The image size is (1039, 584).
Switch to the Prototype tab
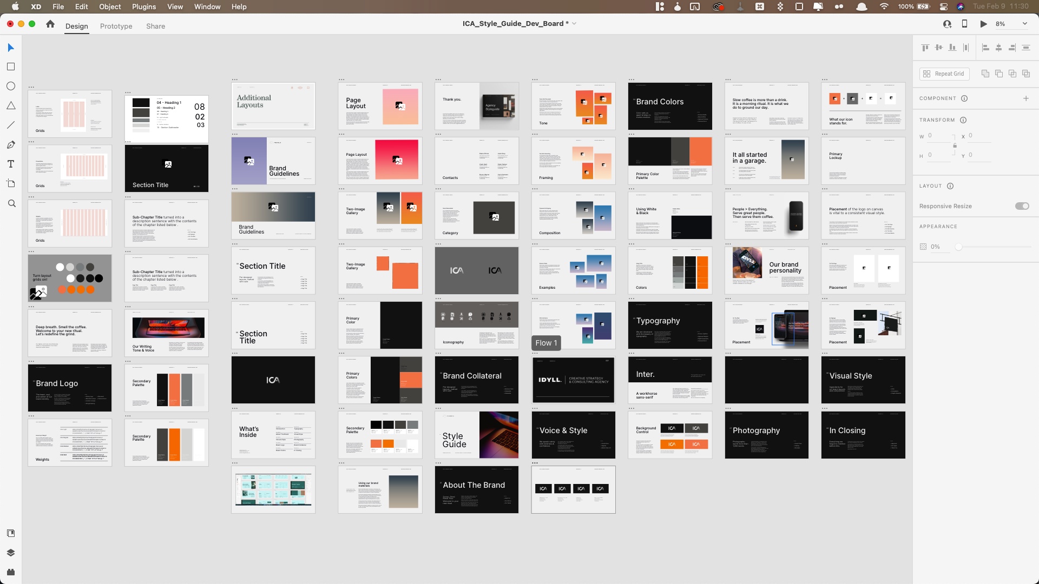116,26
